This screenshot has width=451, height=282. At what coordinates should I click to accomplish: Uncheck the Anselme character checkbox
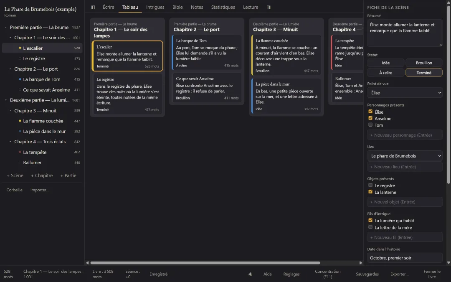coord(370,118)
